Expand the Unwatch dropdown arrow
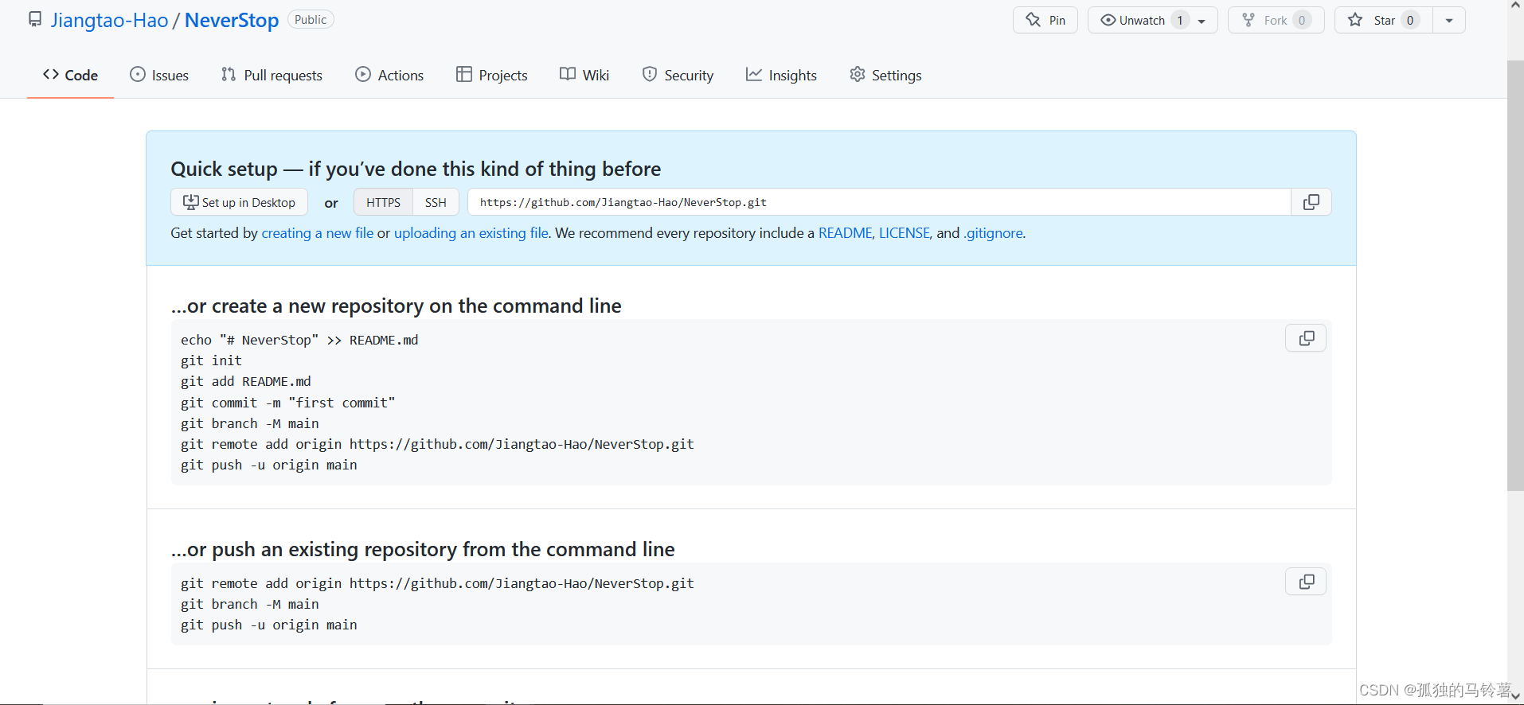This screenshot has width=1524, height=705. tap(1202, 21)
